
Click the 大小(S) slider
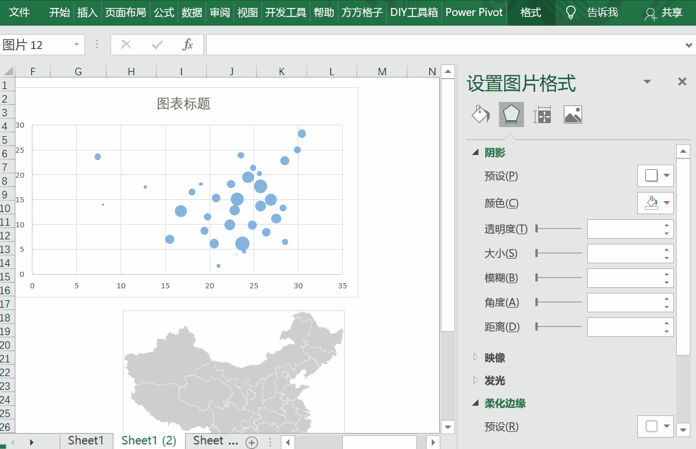pyautogui.click(x=559, y=254)
